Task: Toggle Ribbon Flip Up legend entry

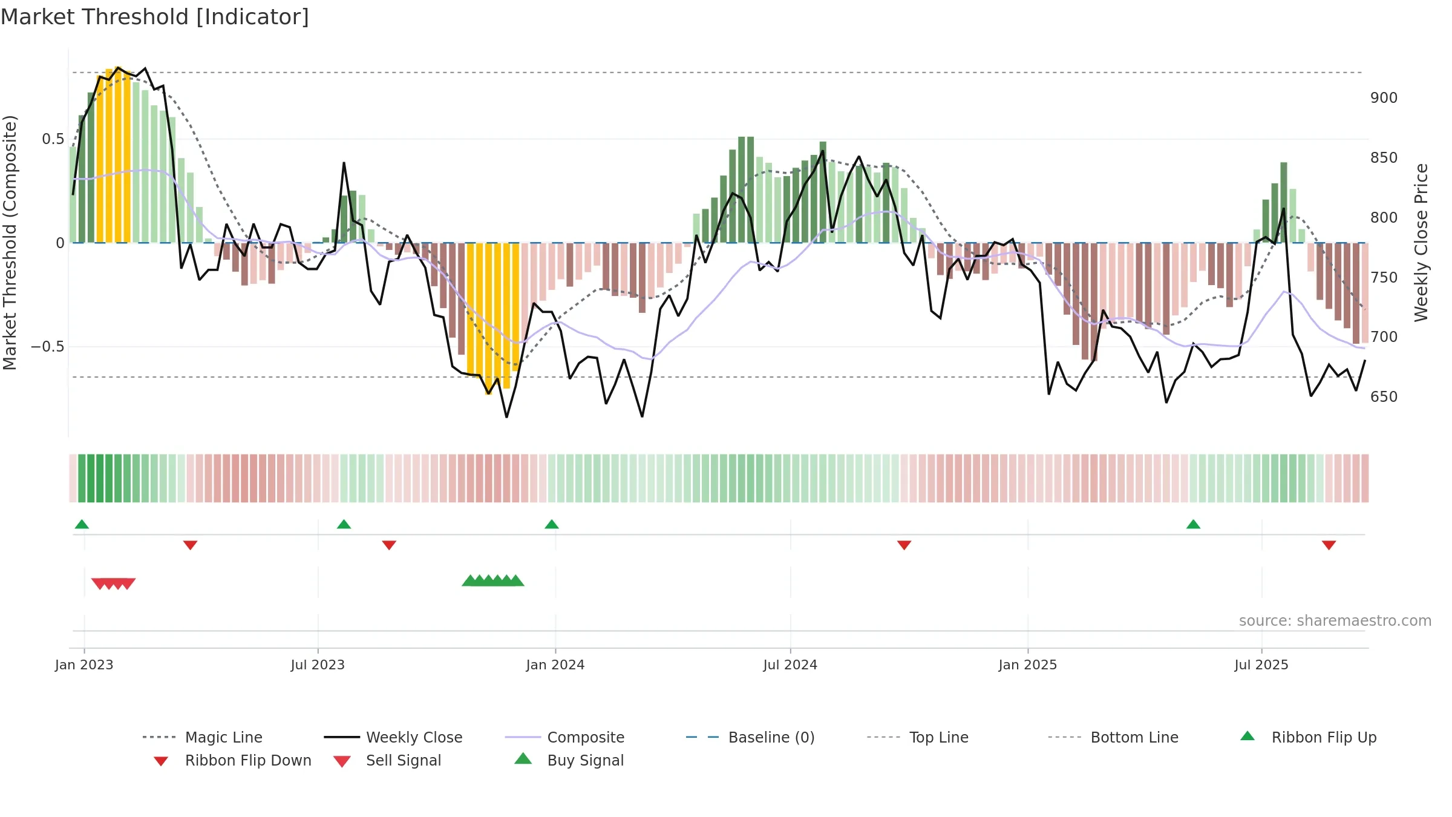Action: click(x=1309, y=737)
